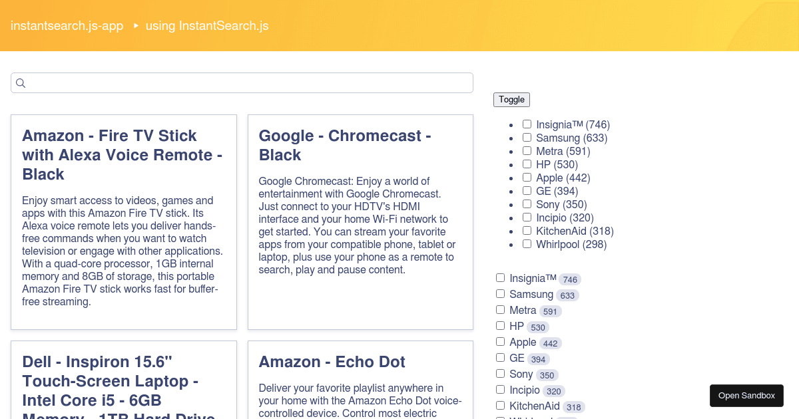The image size is (799, 419).
Task: Select KitchenAid checkbox with 318 badge
Action: pyautogui.click(x=500, y=406)
